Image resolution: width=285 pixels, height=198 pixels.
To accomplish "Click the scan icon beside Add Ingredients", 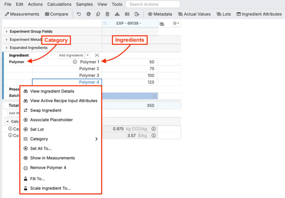I will click(x=97, y=55).
